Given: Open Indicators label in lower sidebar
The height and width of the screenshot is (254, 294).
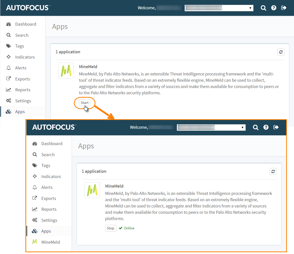Looking at the screenshot, I should [x=51, y=176].
